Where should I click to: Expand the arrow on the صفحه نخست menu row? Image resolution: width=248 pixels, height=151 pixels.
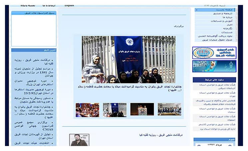pyautogui.click(x=197, y=10)
